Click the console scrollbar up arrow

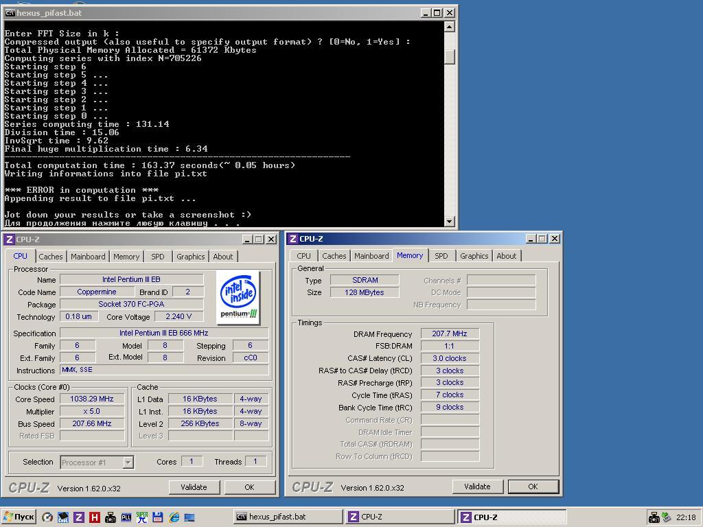(x=450, y=27)
